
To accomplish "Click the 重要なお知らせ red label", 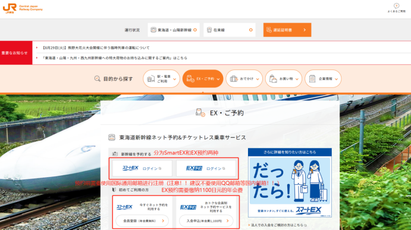I will click(x=16, y=53).
